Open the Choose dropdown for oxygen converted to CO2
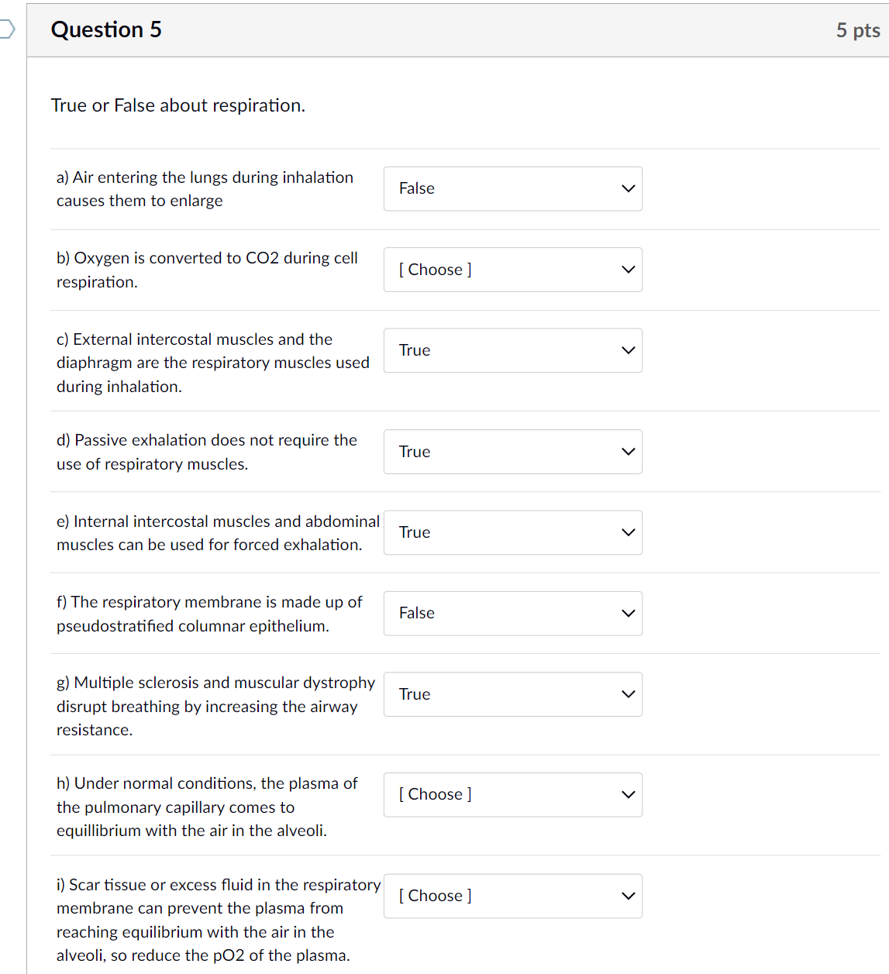The height and width of the screenshot is (974, 889). (512, 270)
